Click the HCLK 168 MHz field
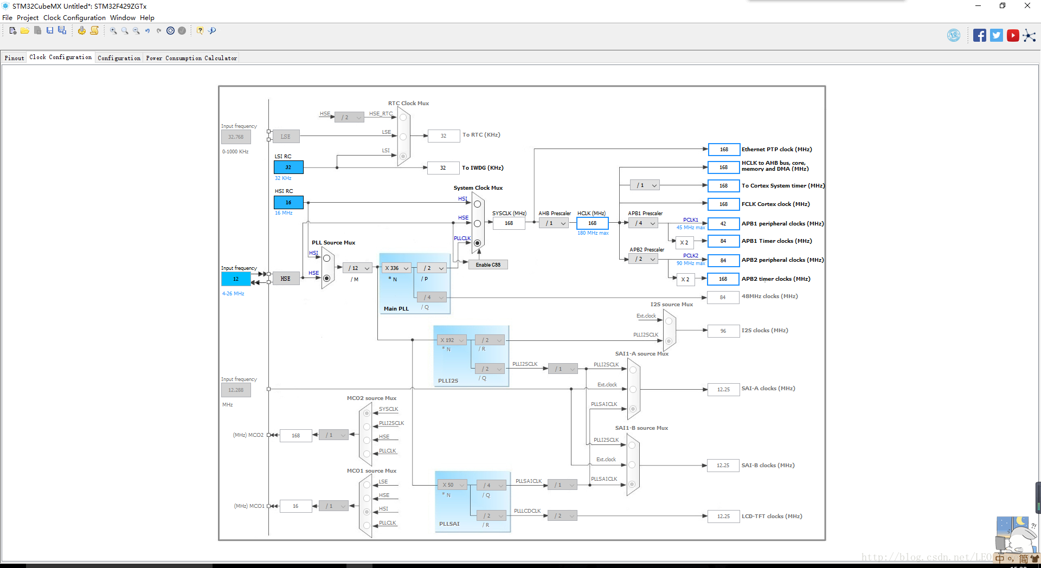1041x568 pixels. 593,223
